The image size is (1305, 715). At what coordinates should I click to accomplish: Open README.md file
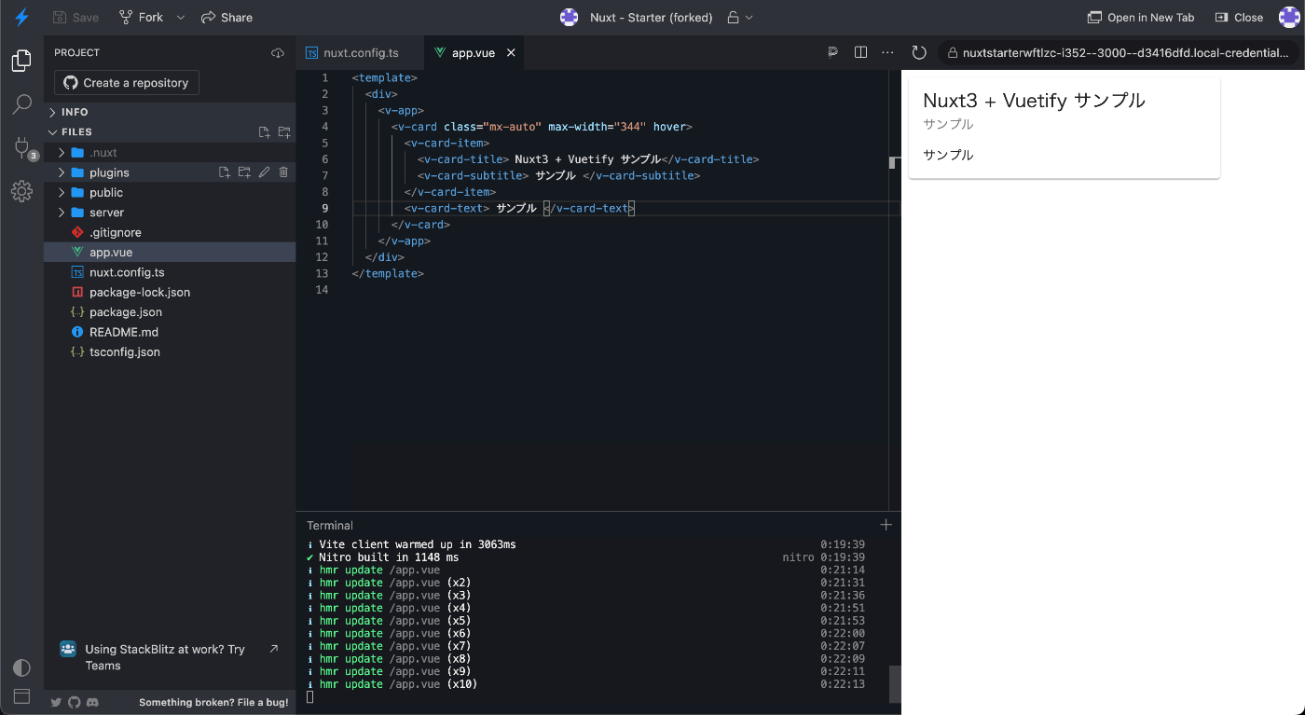pyautogui.click(x=170, y=333)
